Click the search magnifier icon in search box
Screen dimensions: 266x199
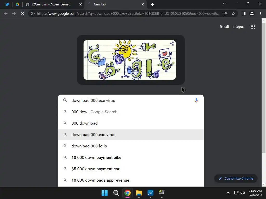click(65, 100)
